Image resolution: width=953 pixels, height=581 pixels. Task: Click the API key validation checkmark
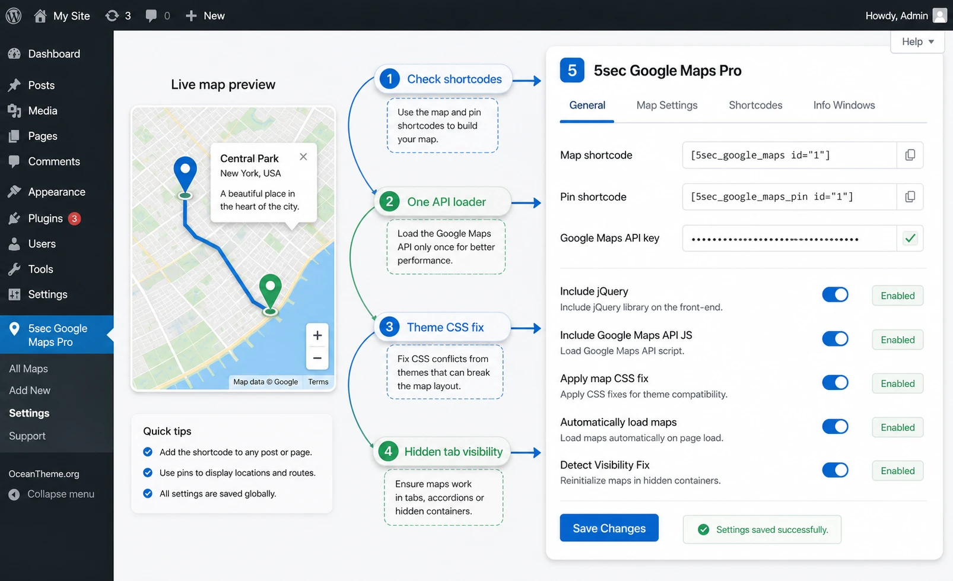[910, 238]
